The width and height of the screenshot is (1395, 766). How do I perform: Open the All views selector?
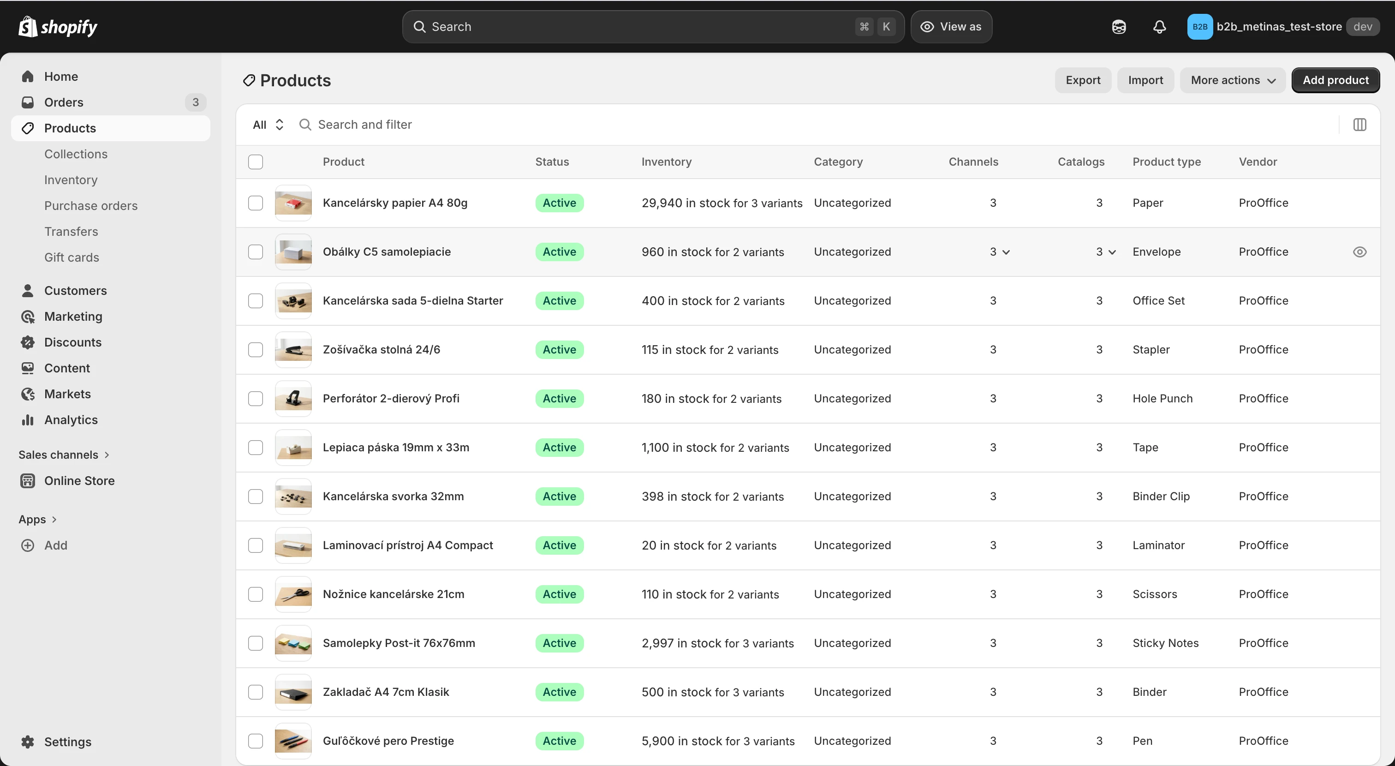click(268, 125)
